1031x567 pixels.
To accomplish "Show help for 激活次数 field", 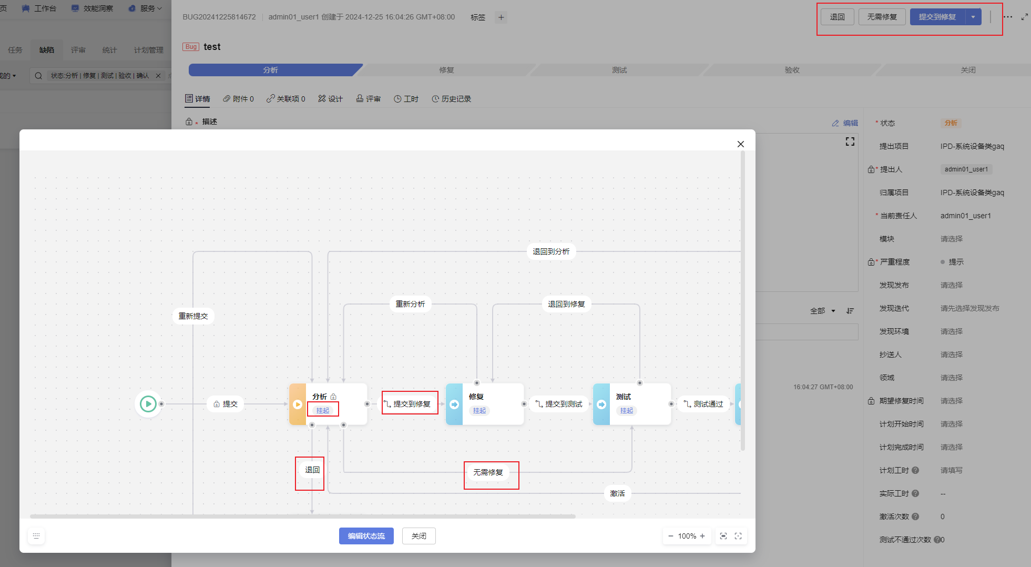I will click(915, 517).
